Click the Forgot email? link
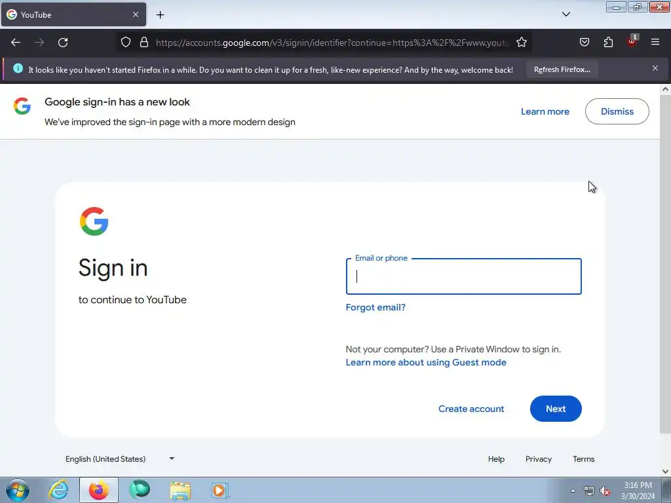Image resolution: width=671 pixels, height=503 pixels. tap(375, 308)
